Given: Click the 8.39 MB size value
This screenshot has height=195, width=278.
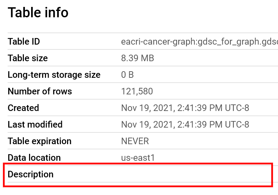Looking at the screenshot, I should coord(137,58).
